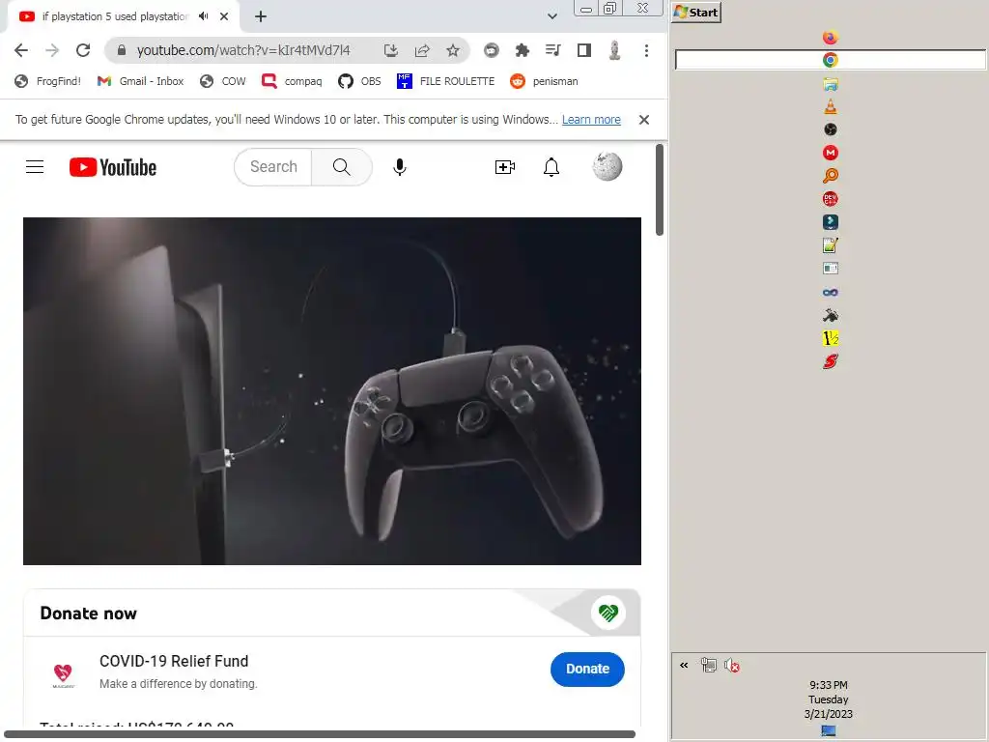This screenshot has width=989, height=742.
Task: Launch OBS Studio from the taskbar
Action: pyautogui.click(x=830, y=129)
